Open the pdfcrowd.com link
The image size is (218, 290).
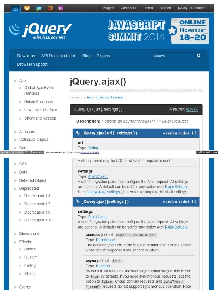click(207, 152)
